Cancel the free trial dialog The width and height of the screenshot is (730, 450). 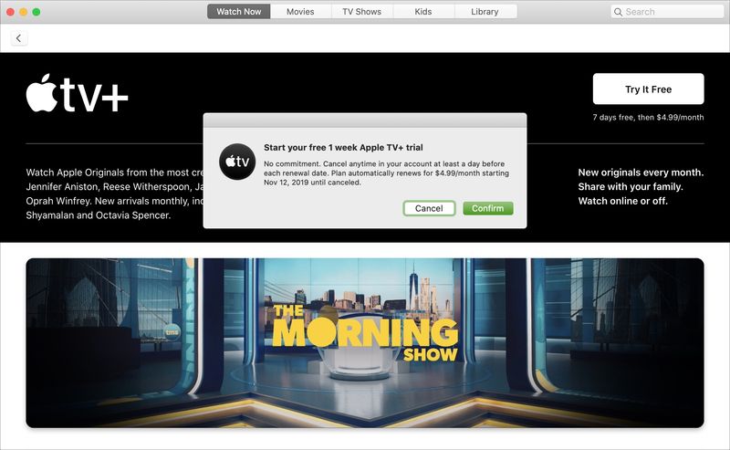click(429, 208)
